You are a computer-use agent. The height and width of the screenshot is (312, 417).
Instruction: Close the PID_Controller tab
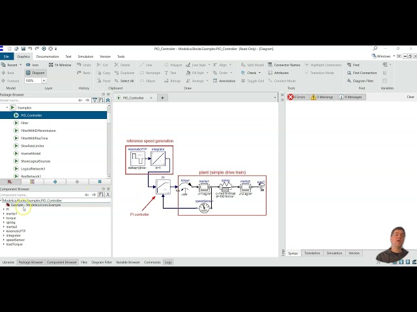click(x=151, y=98)
